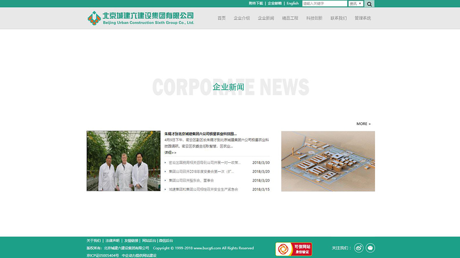Open the 科技创新 menu item
The image size is (460, 258).
click(314, 18)
